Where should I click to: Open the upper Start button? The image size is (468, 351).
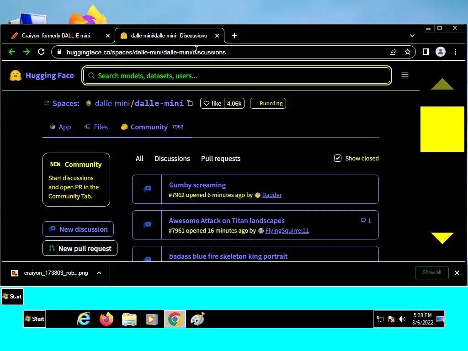[12, 296]
